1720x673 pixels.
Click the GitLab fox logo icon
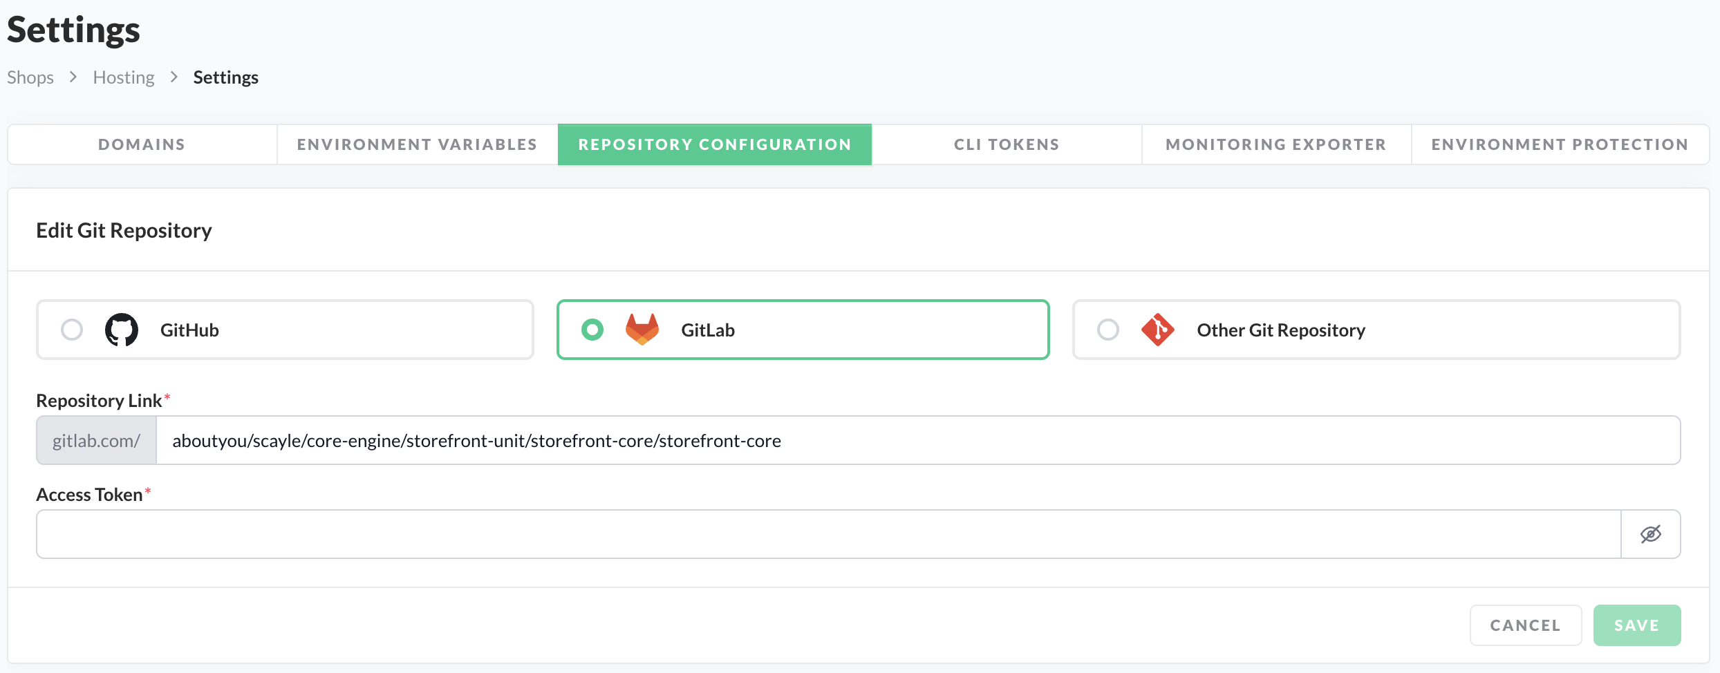642,330
